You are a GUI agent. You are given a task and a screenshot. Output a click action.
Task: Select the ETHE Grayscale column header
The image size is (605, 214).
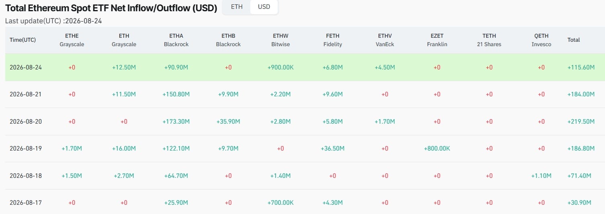tap(72, 40)
